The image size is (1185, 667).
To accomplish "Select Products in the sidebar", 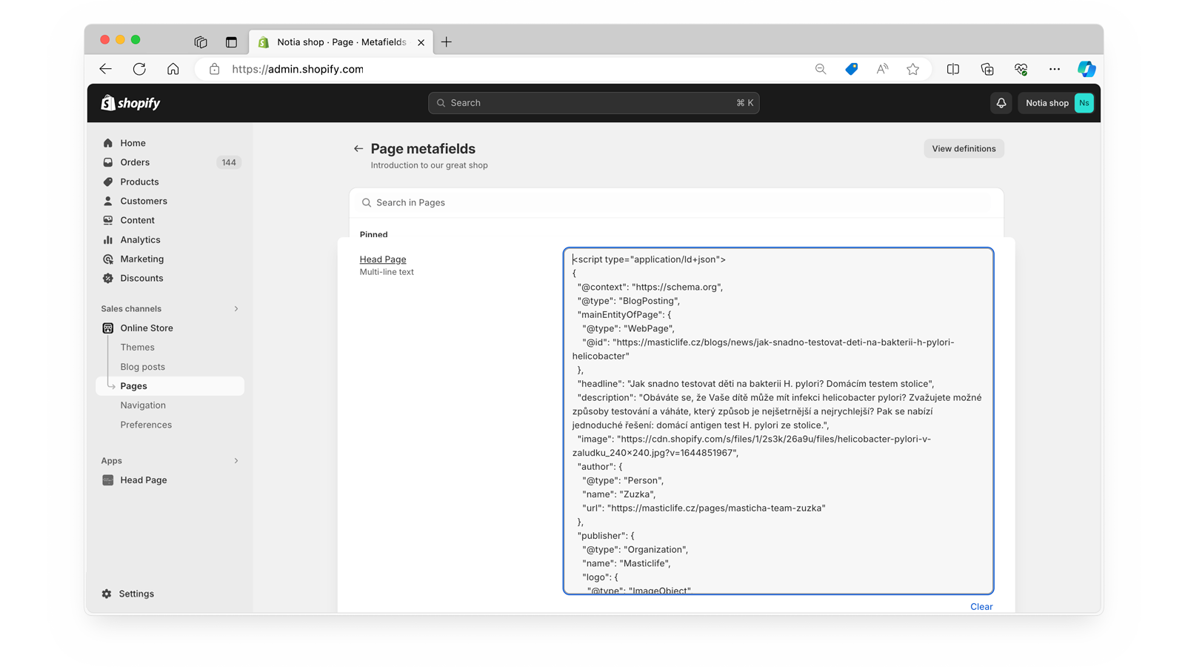I will (139, 182).
